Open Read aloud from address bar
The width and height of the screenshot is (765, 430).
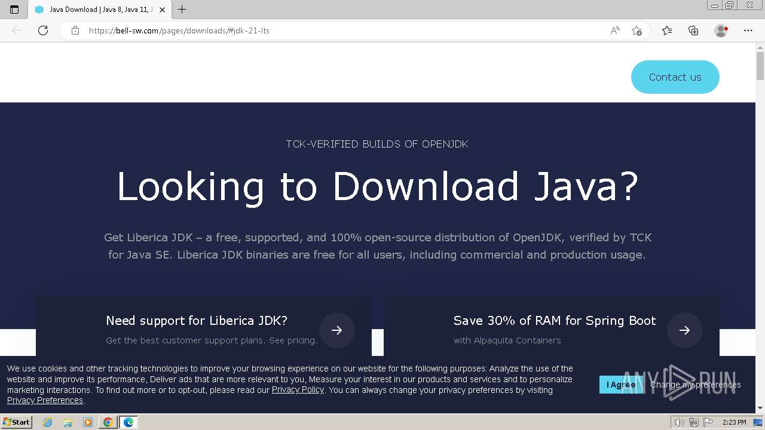615,30
